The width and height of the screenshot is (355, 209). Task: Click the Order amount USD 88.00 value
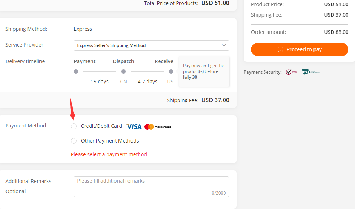pos(336,32)
